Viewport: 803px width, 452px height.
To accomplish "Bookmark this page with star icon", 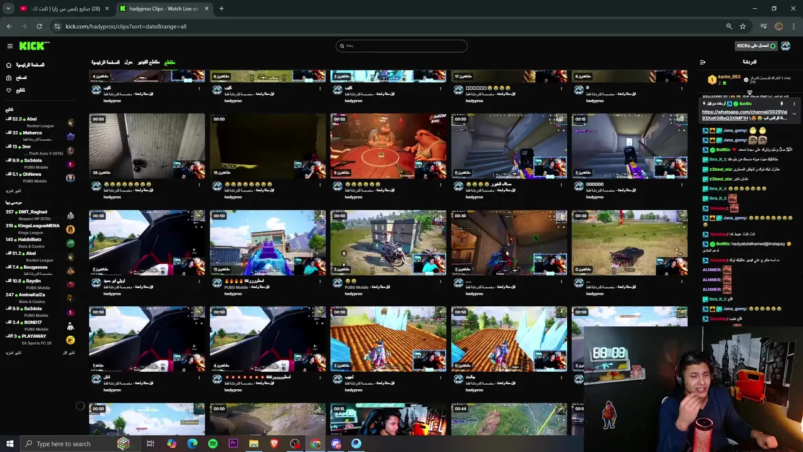I will [x=743, y=26].
